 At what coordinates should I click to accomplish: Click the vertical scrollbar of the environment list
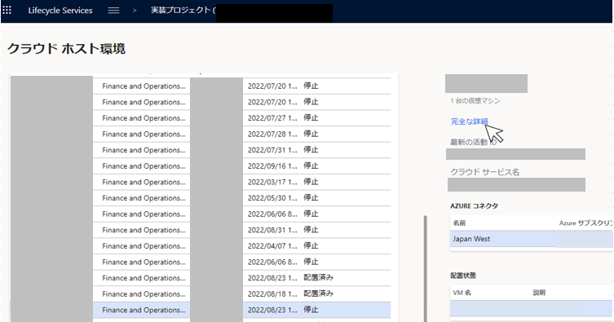click(426, 268)
